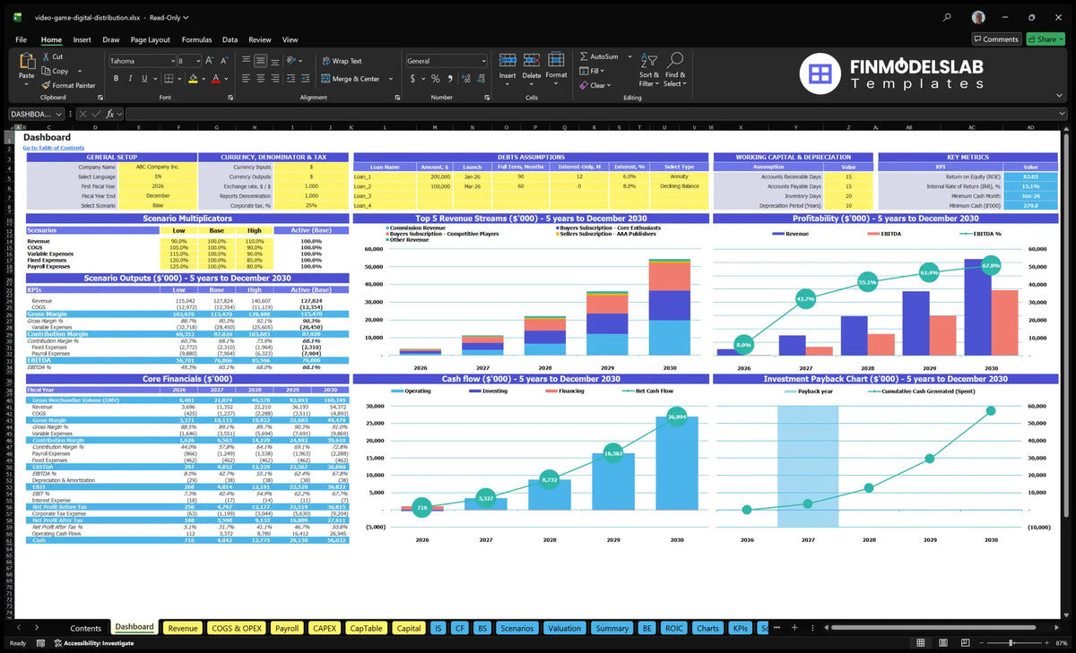The width and height of the screenshot is (1076, 653).
Task: Expand the Name Box dropdown
Action: click(x=60, y=114)
